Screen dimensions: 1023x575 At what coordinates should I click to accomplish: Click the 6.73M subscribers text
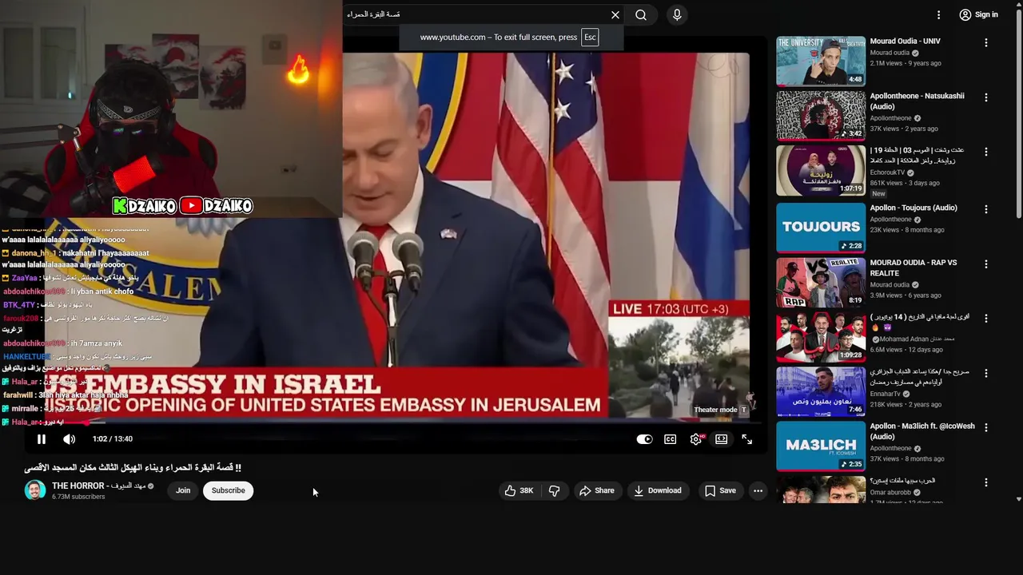[x=78, y=497]
